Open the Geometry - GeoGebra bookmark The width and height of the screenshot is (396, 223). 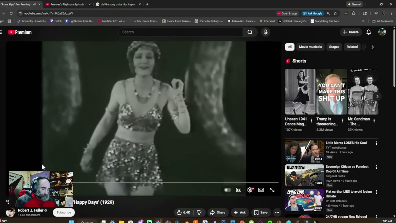32,21
